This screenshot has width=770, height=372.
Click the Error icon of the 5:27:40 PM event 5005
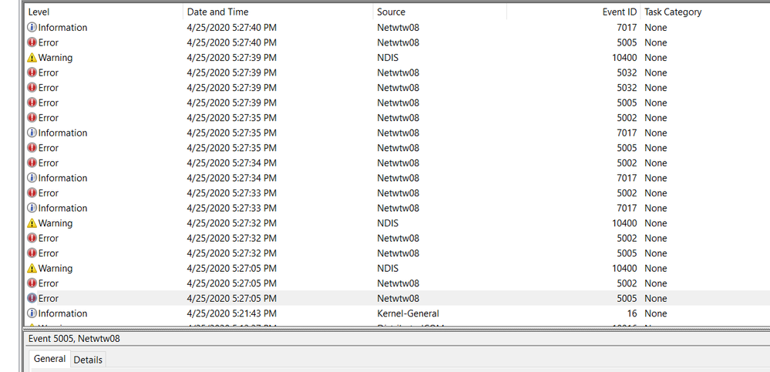[x=32, y=42]
